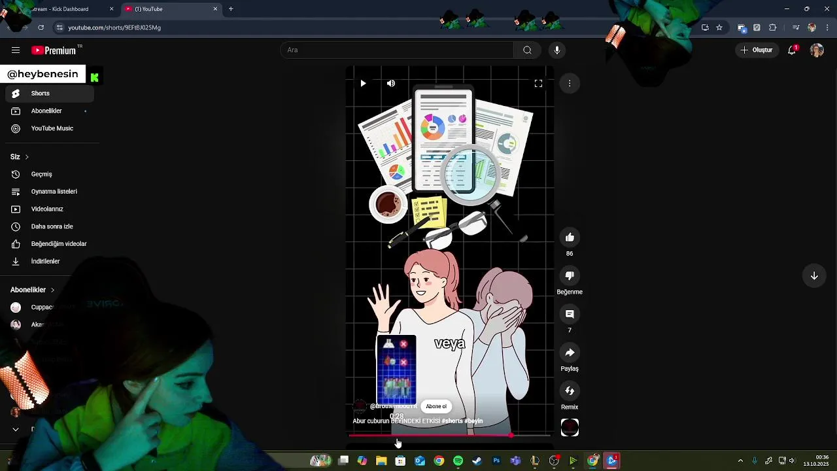Seek on the Short's red progress bar
The width and height of the screenshot is (837, 471).
tap(450, 435)
